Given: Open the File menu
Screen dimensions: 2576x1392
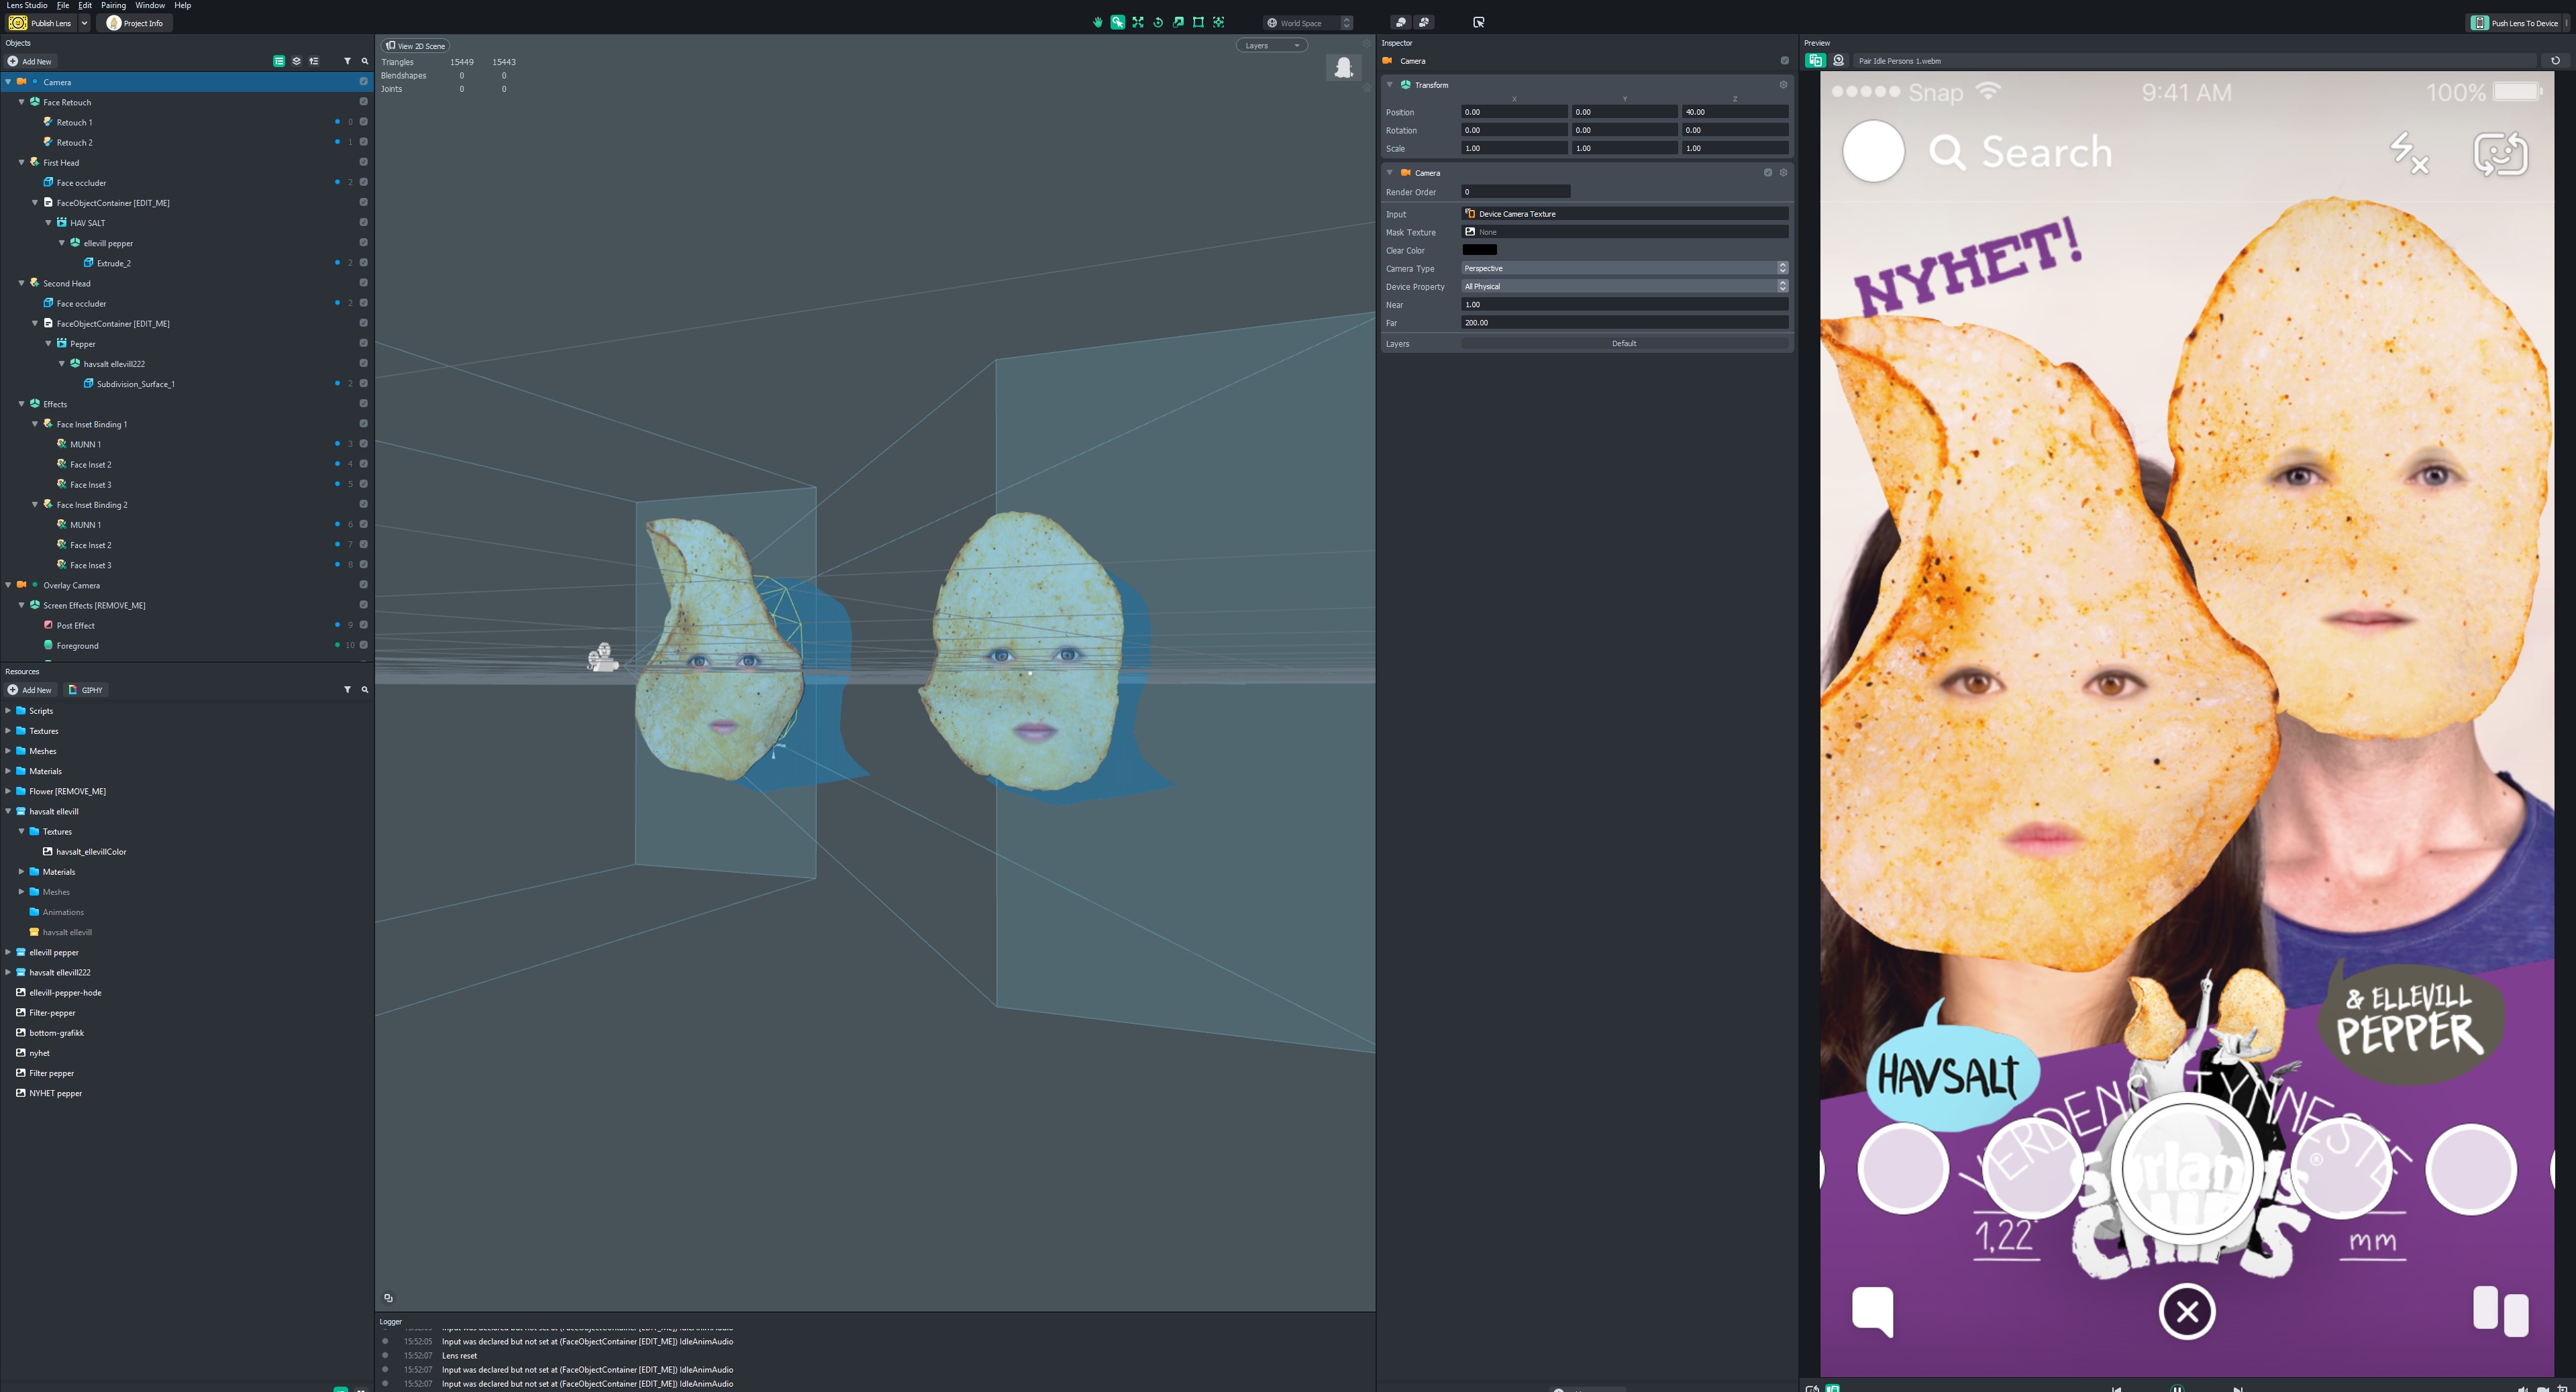Looking at the screenshot, I should [x=63, y=5].
